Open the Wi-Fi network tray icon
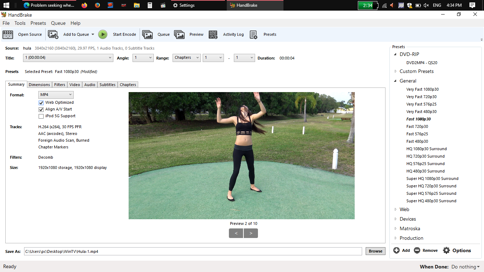The height and width of the screenshot is (272, 484). [384, 5]
